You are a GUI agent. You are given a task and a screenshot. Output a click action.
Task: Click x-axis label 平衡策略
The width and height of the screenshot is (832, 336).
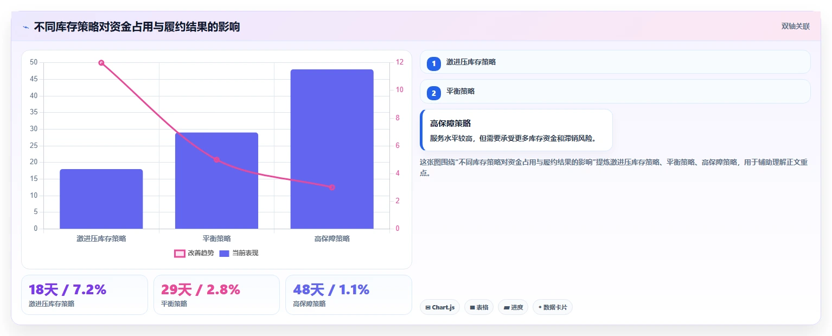[x=216, y=238]
